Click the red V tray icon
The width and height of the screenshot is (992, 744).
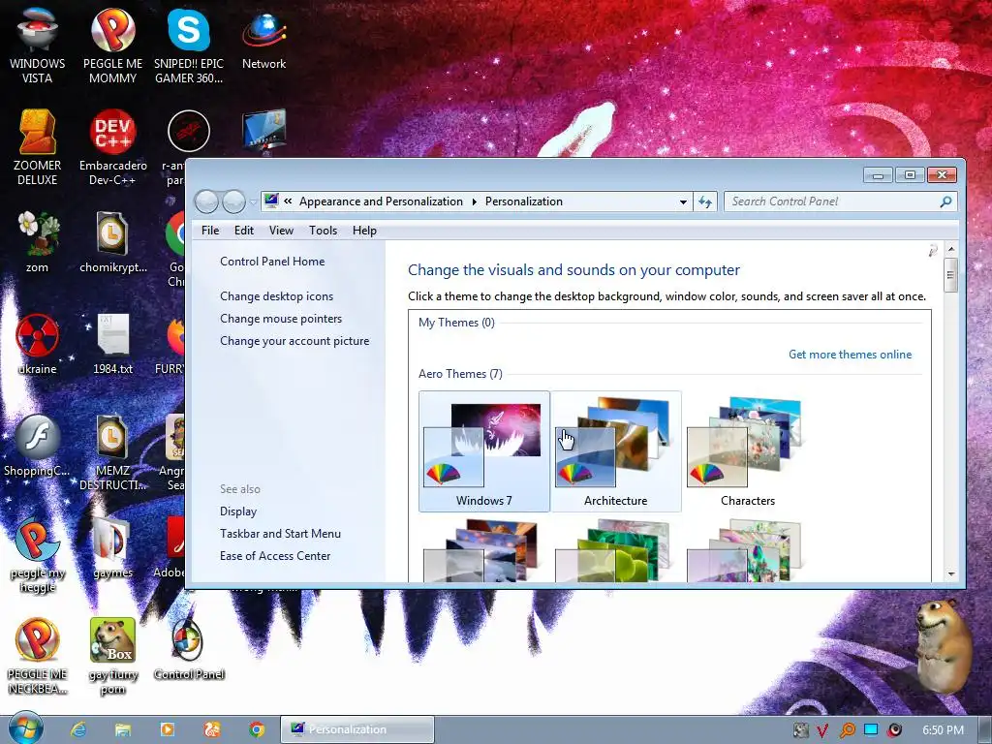coord(823,730)
